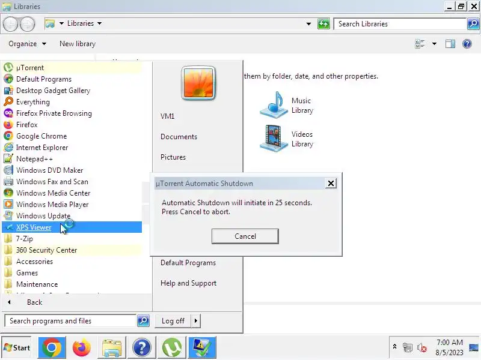Open the Videos Library
The height and width of the screenshot is (360, 481).
pos(287,139)
